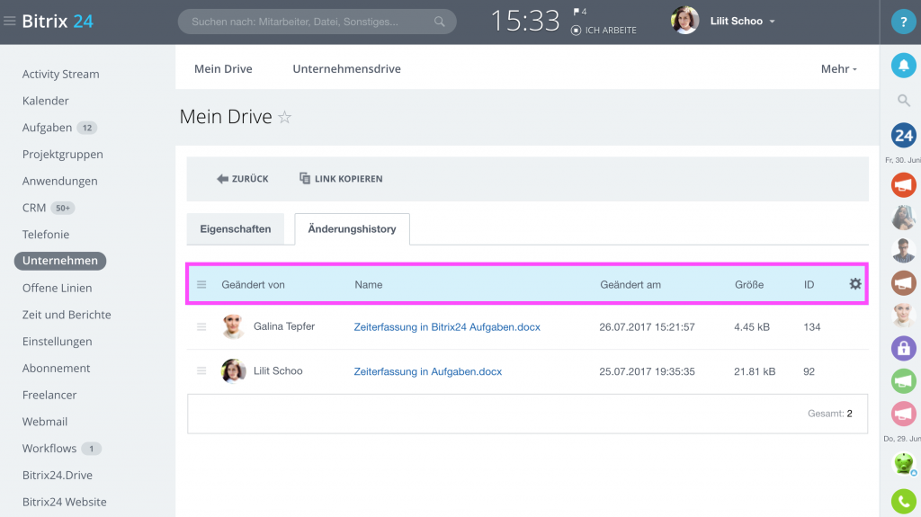Screen dimensions: 921x517
Task: Open the pink megaphone chat icon
Action: click(903, 414)
